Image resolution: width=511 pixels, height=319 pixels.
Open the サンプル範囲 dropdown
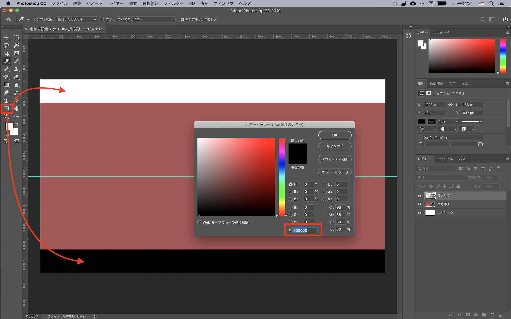click(x=77, y=19)
